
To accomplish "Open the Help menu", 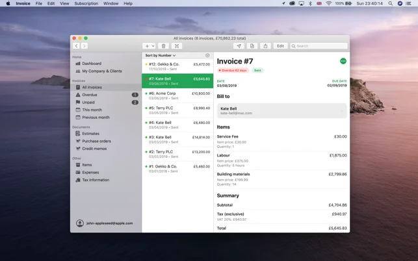I will pyautogui.click(x=128, y=3).
